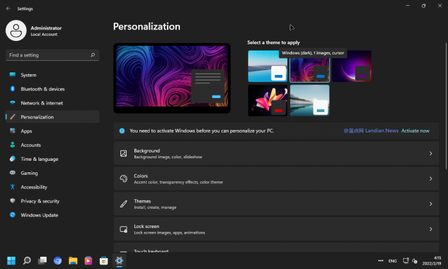
Task: Expand the Lock screen settings
Action: click(x=276, y=229)
